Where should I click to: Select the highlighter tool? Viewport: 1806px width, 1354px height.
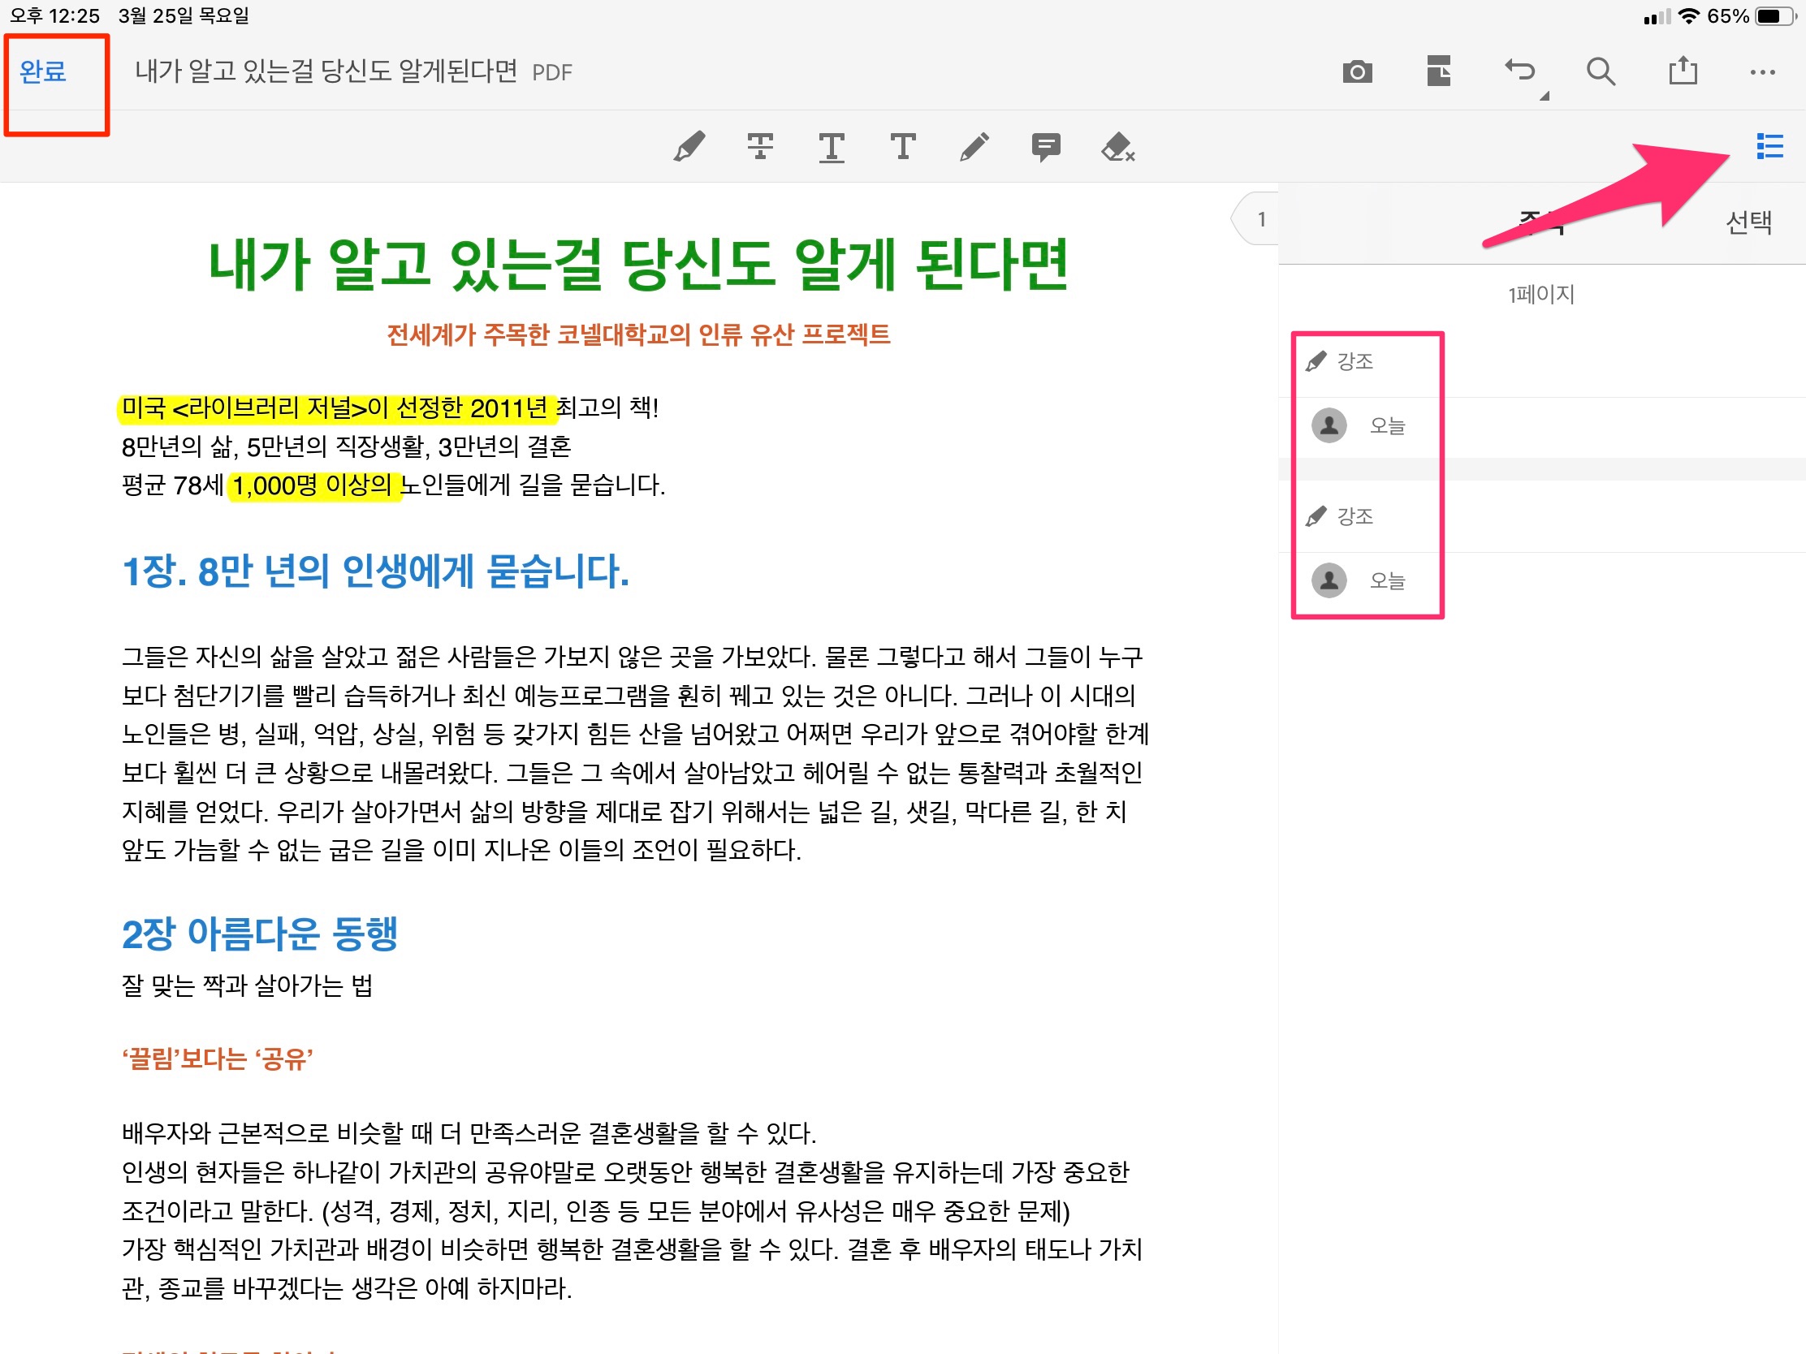pos(689,147)
